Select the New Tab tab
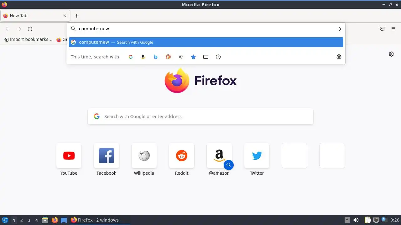 pos(35,16)
